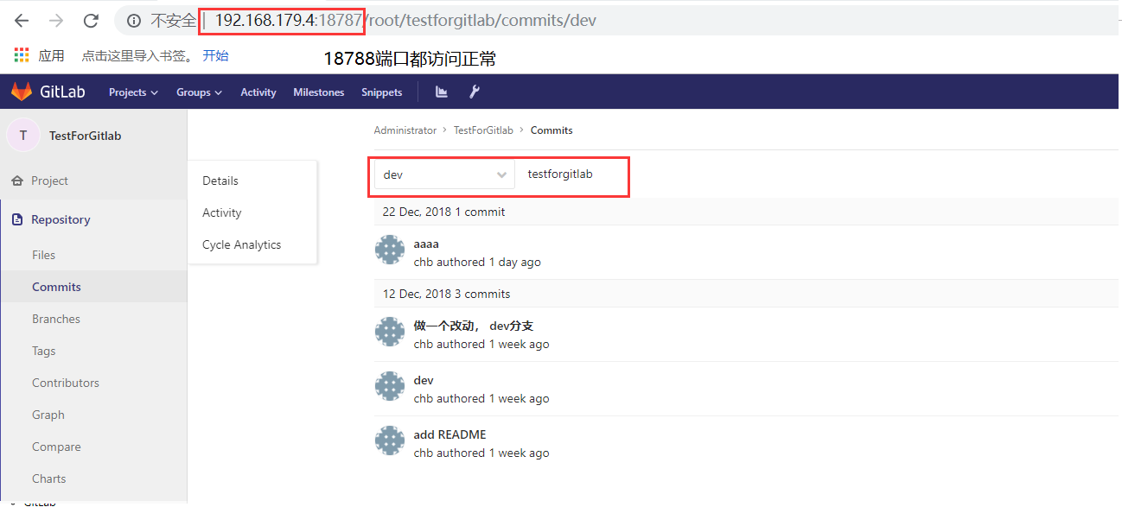Image resolution: width=1122 pixels, height=507 pixels.
Task: Click author avatar beside dev commit
Action: coord(390,387)
